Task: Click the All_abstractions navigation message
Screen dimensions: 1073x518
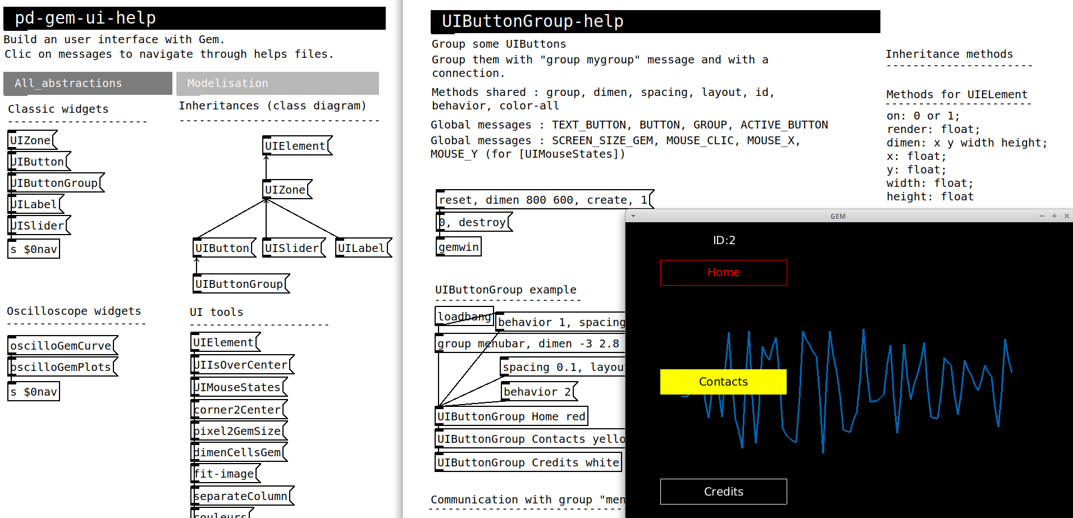Action: [88, 84]
